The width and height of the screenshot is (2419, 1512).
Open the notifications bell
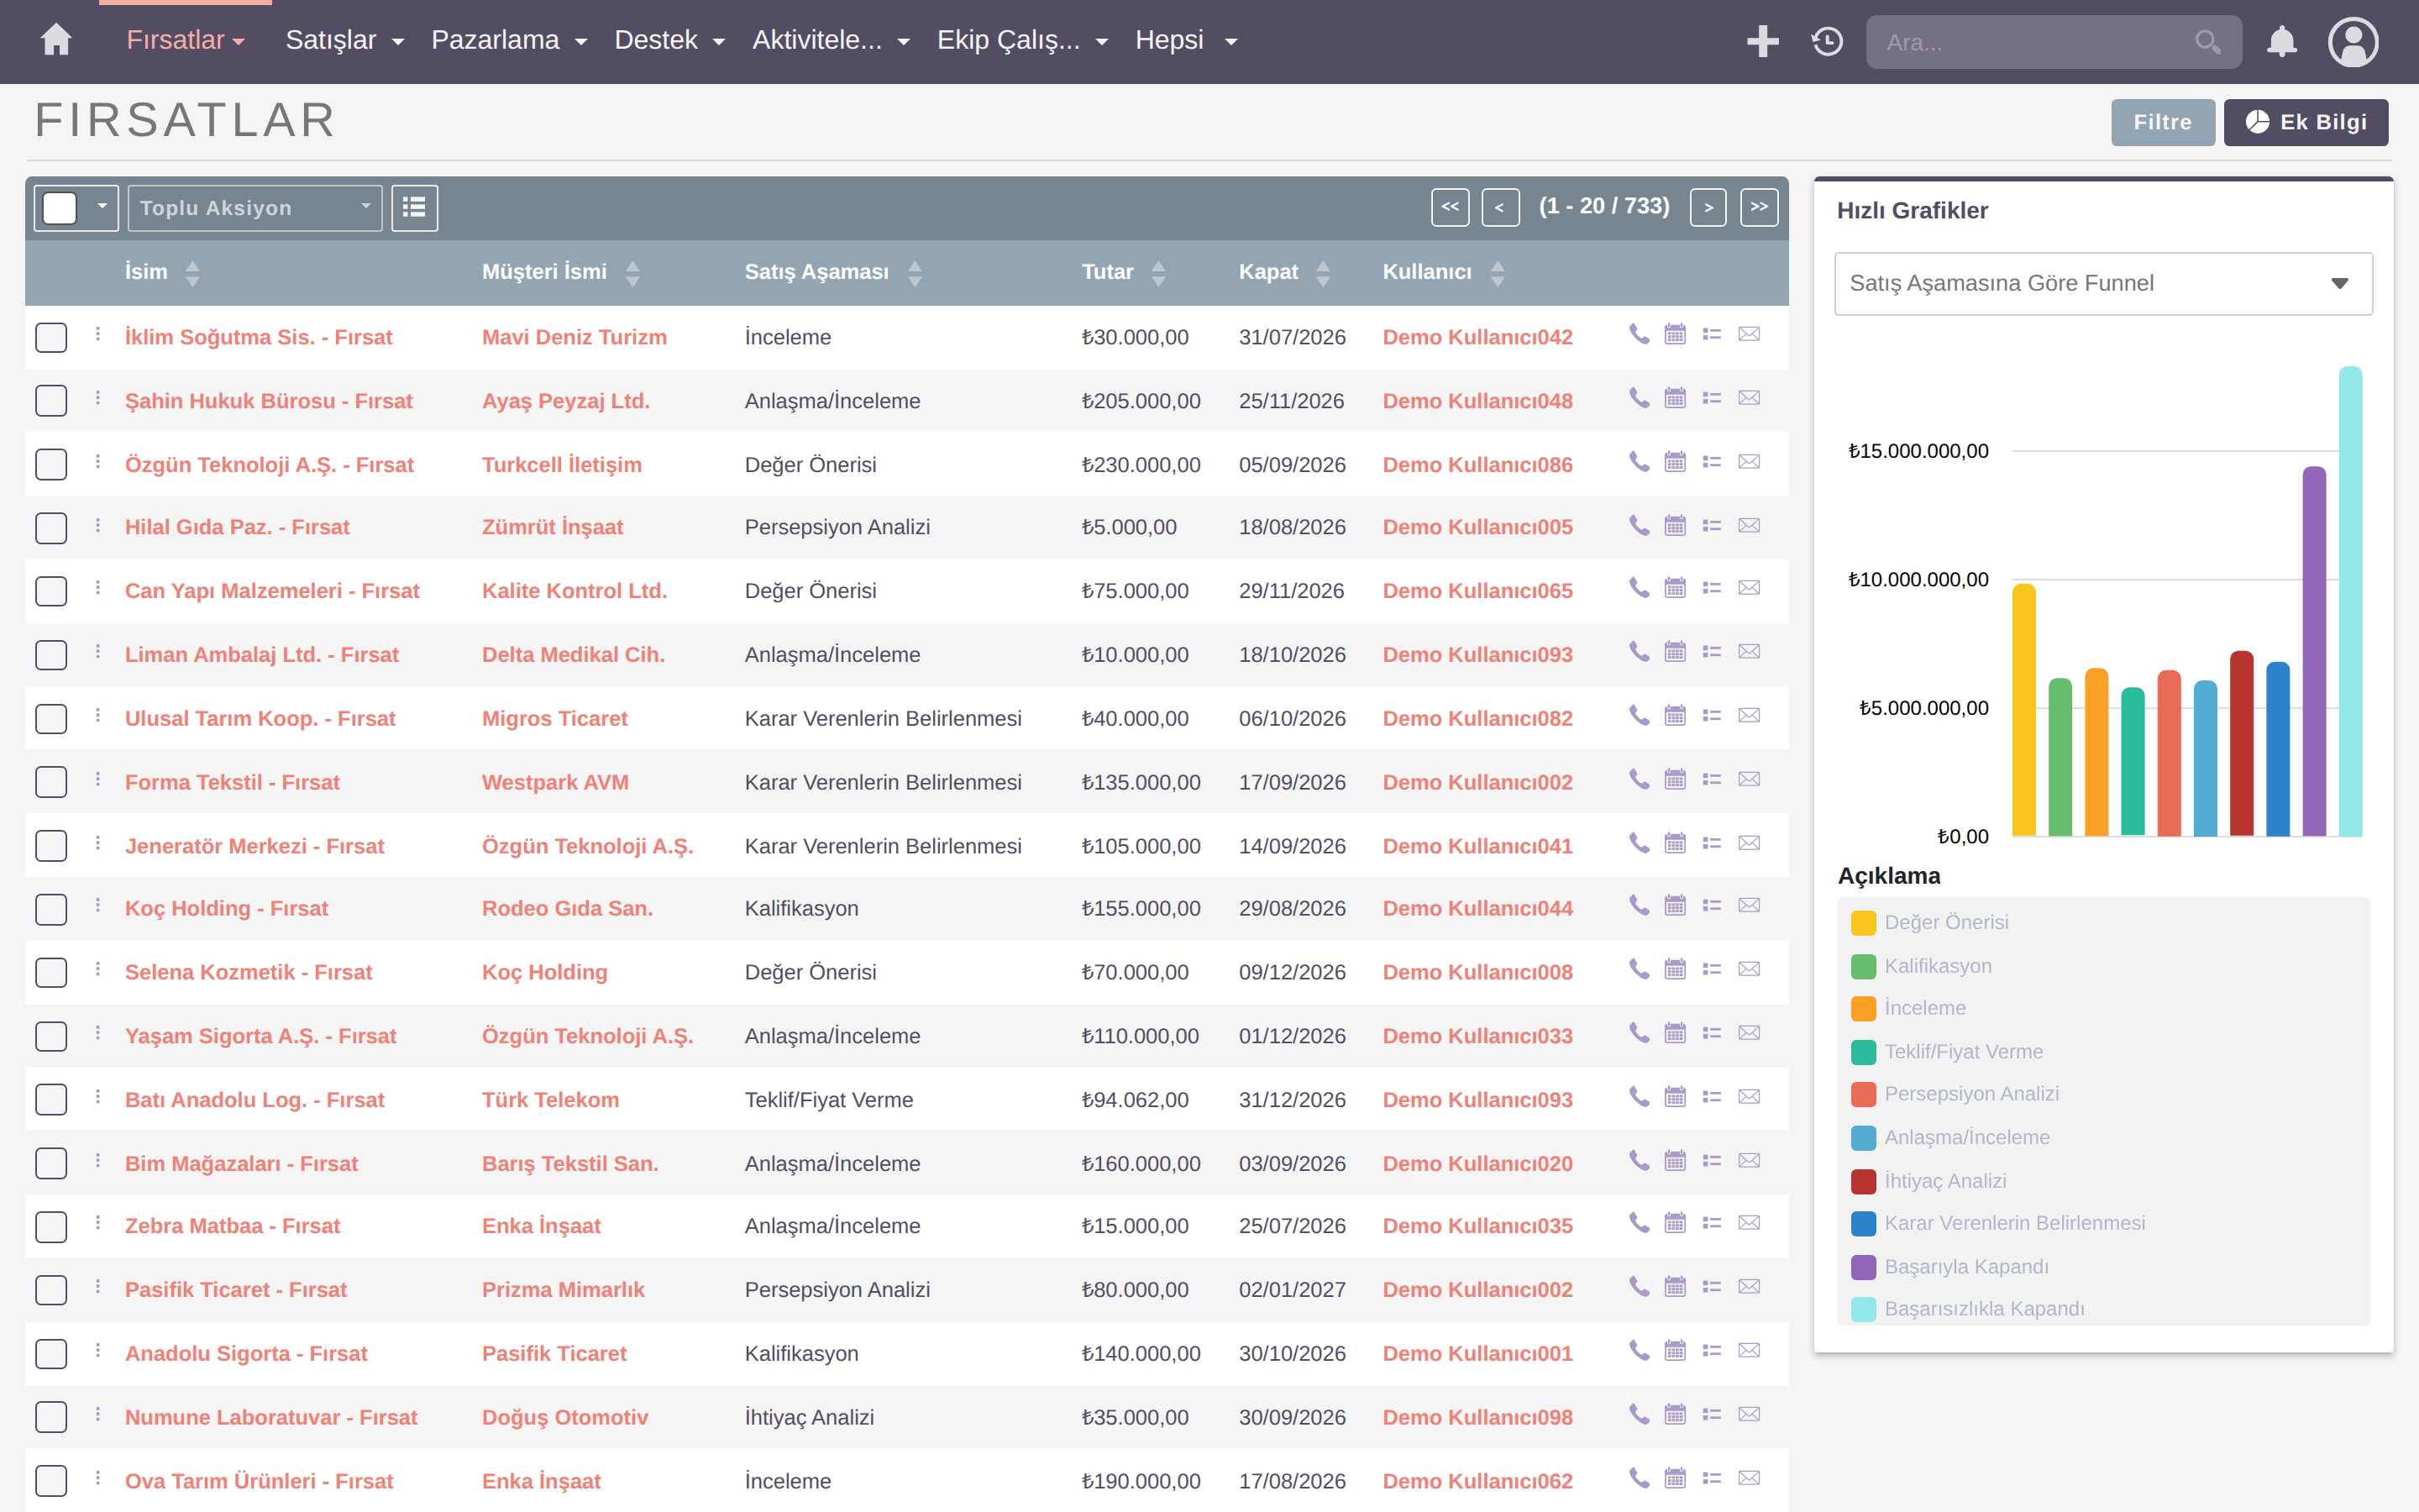pos(2281,41)
